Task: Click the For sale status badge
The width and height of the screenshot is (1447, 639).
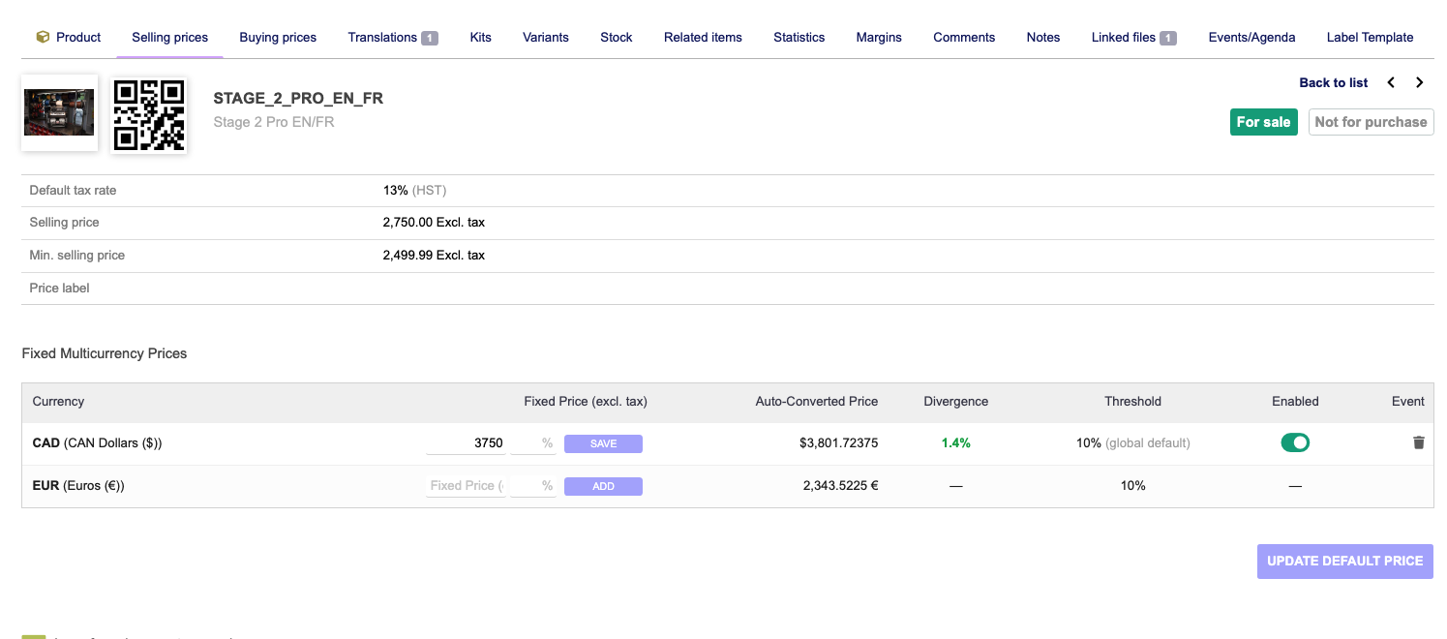Action: pyautogui.click(x=1263, y=122)
